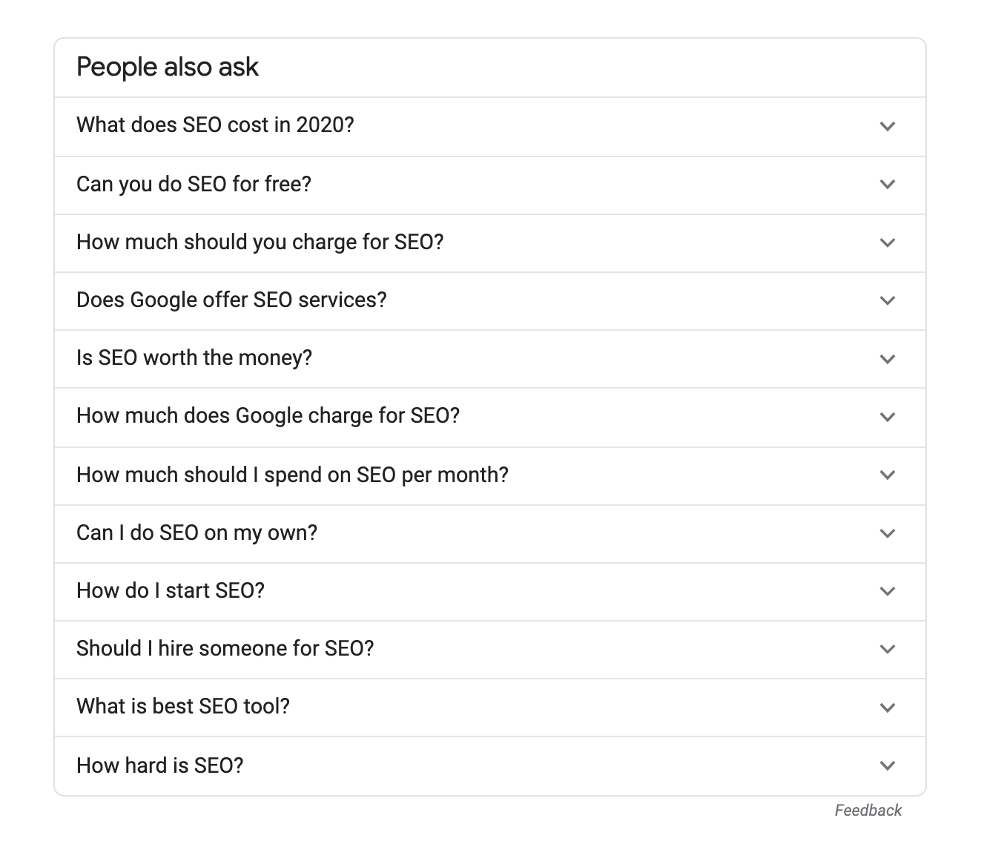Click chevron beside "Can you do SEO for free?"
The image size is (1004, 844).
[887, 184]
